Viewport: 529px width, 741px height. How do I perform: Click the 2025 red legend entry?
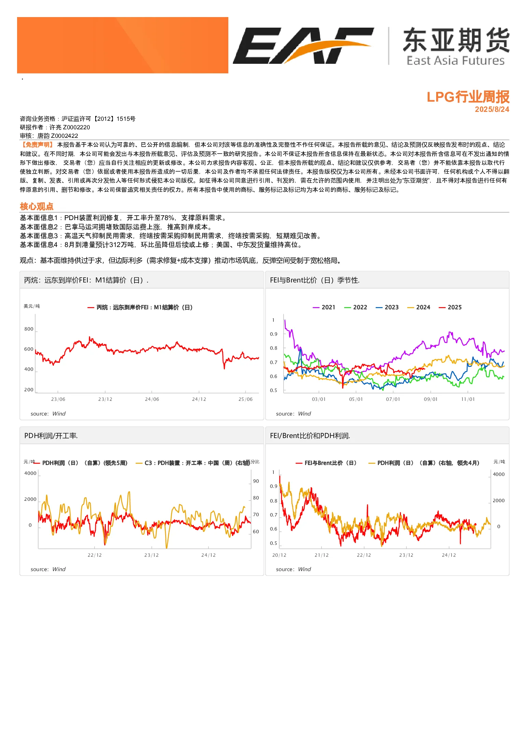tap(450, 307)
